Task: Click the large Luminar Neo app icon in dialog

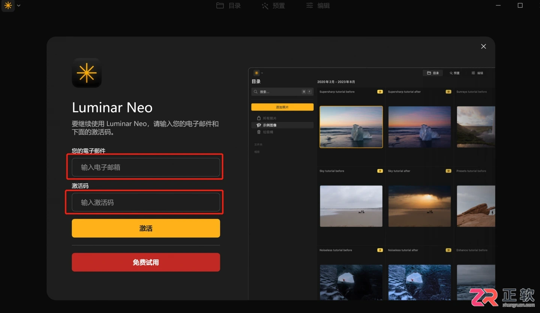Action: coord(87,73)
